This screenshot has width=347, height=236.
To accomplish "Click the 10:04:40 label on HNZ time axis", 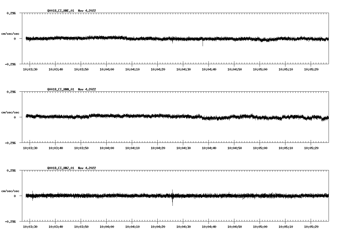I will click(x=209, y=227).
